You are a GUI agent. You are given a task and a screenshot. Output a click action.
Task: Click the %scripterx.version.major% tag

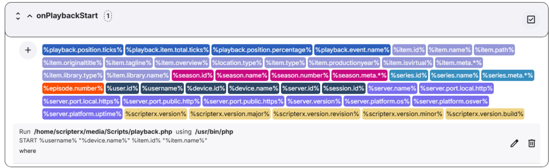pyautogui.click(x=230, y=114)
